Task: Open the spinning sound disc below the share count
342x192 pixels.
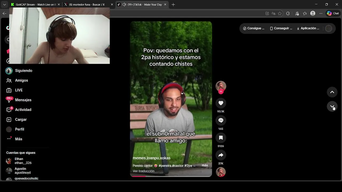Action: point(221,172)
